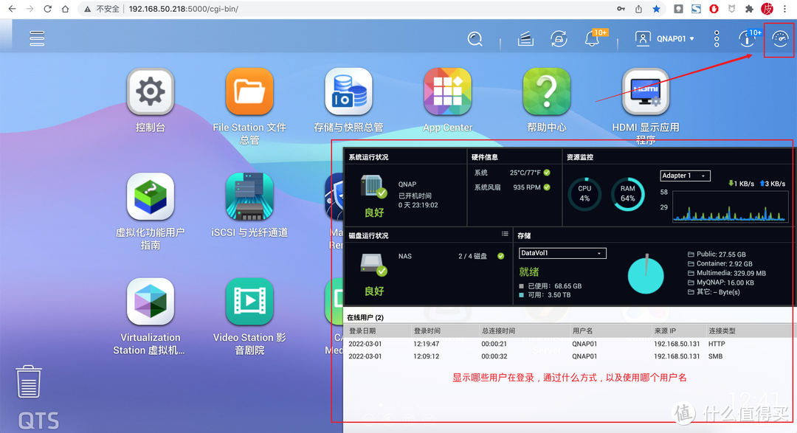Open 资源监控 panel header
The image size is (797, 433).
[580, 158]
